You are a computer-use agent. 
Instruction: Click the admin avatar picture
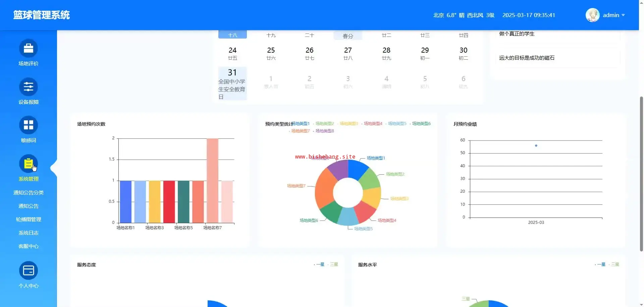(592, 15)
